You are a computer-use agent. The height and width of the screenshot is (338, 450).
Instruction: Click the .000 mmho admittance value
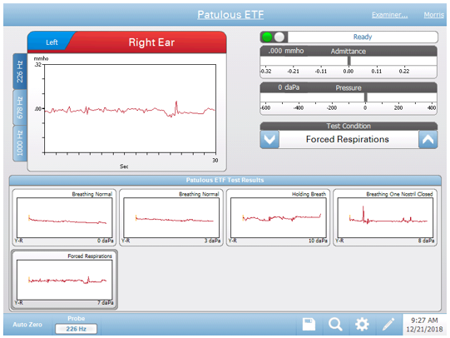[x=286, y=51]
